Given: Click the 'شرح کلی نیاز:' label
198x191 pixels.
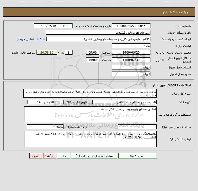Looking at the screenshot, I should 182,94.
